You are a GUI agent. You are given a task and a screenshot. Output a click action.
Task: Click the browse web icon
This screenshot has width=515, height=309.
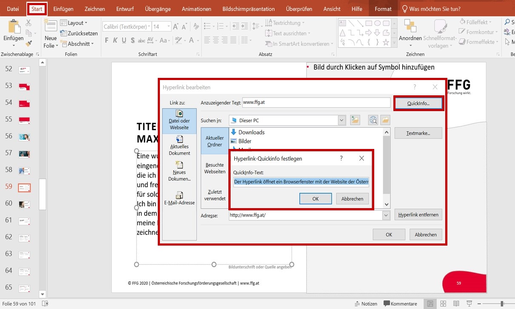373,120
